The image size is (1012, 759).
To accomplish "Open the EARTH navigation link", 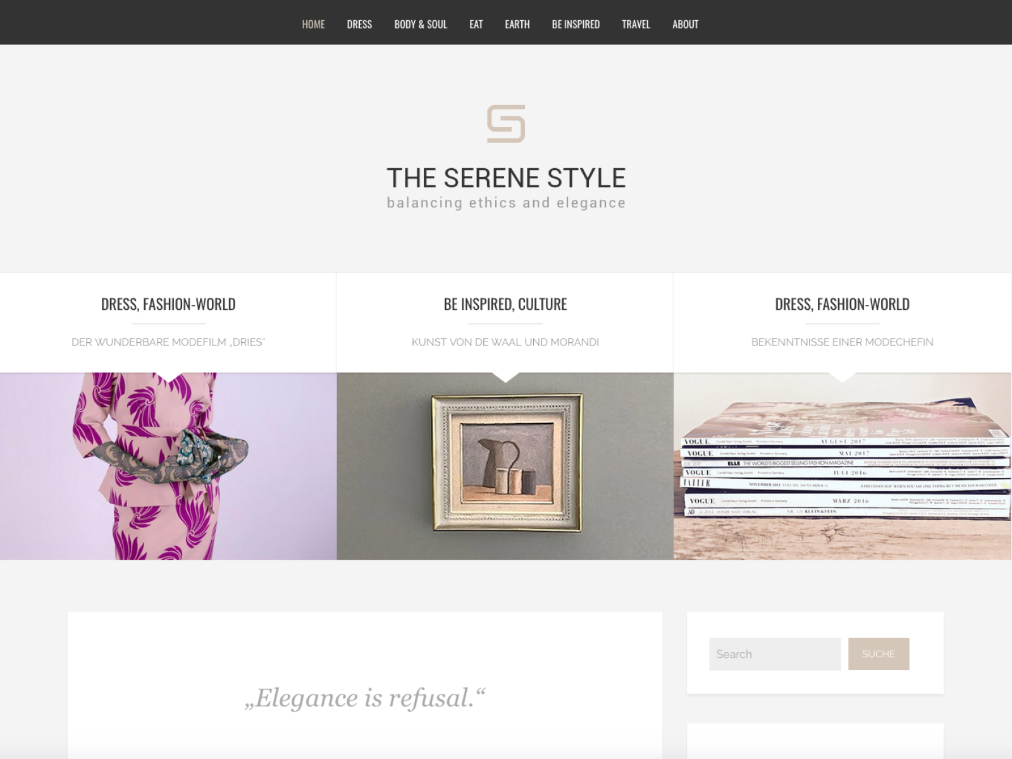I will click(x=517, y=24).
